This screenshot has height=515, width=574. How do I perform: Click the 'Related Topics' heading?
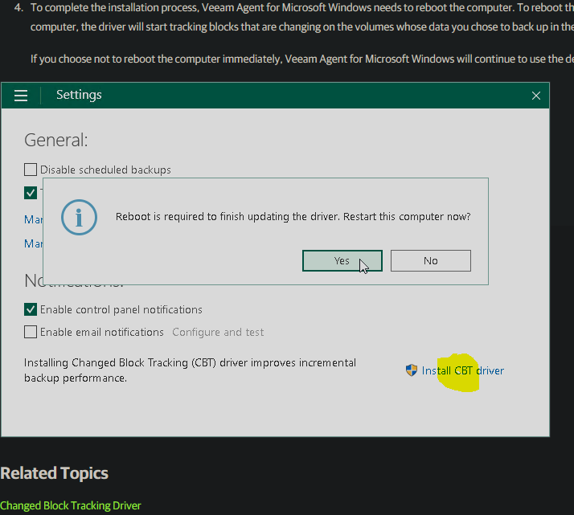[x=54, y=473]
